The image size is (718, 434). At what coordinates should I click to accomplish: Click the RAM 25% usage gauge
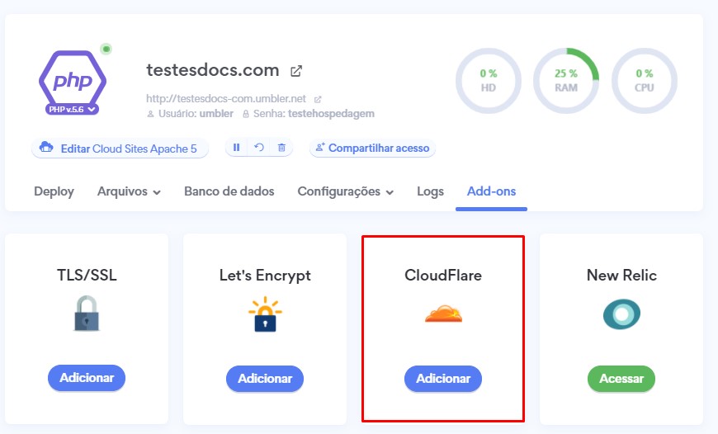point(565,80)
